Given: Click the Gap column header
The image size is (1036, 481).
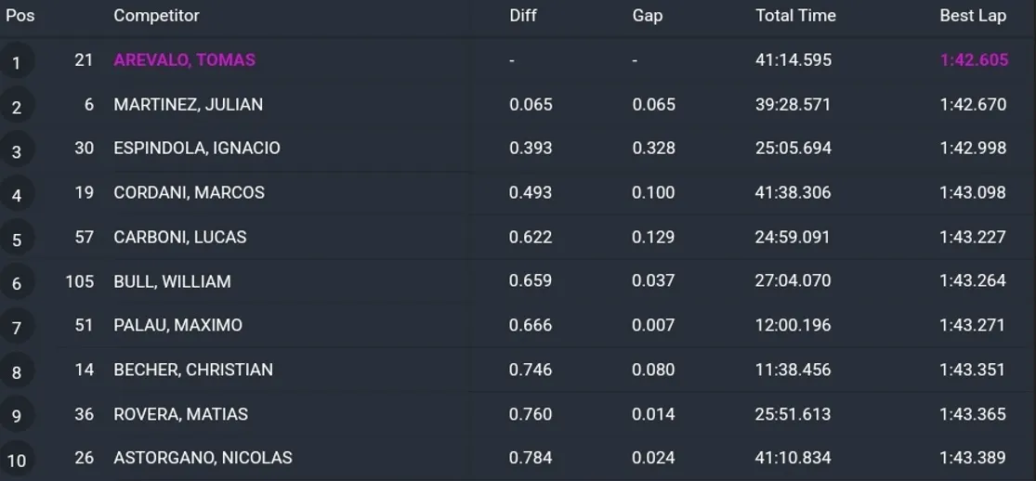Looking at the screenshot, I should tap(648, 16).
